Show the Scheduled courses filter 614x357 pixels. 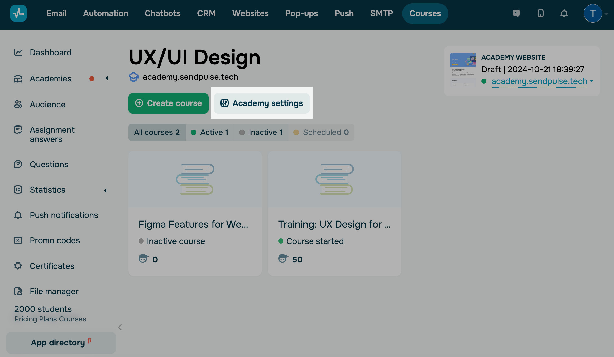click(321, 132)
